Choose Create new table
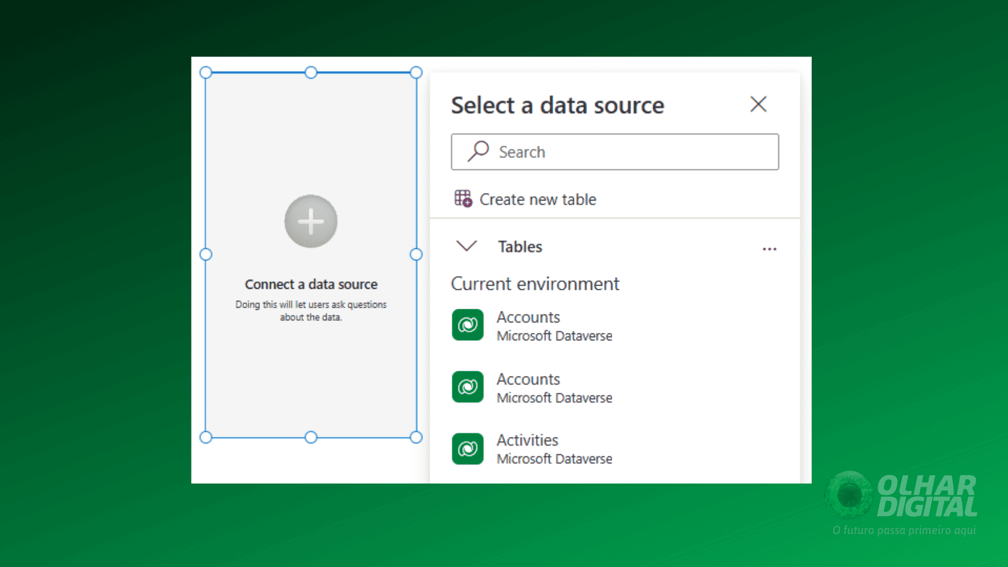Image resolution: width=1008 pixels, height=567 pixels. click(525, 199)
